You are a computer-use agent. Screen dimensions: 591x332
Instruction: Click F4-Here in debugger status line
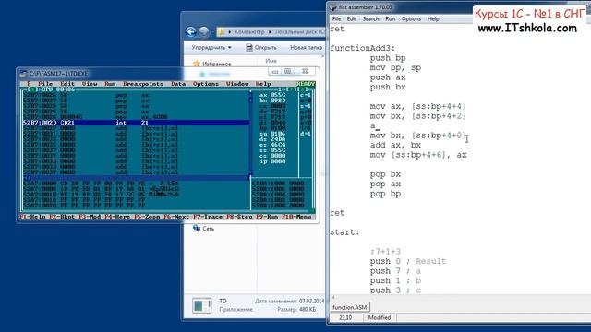pos(117,217)
